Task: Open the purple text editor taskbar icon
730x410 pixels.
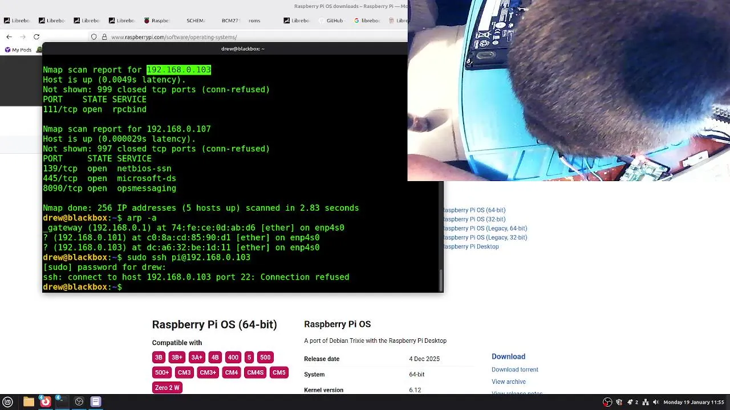Action: point(96,402)
